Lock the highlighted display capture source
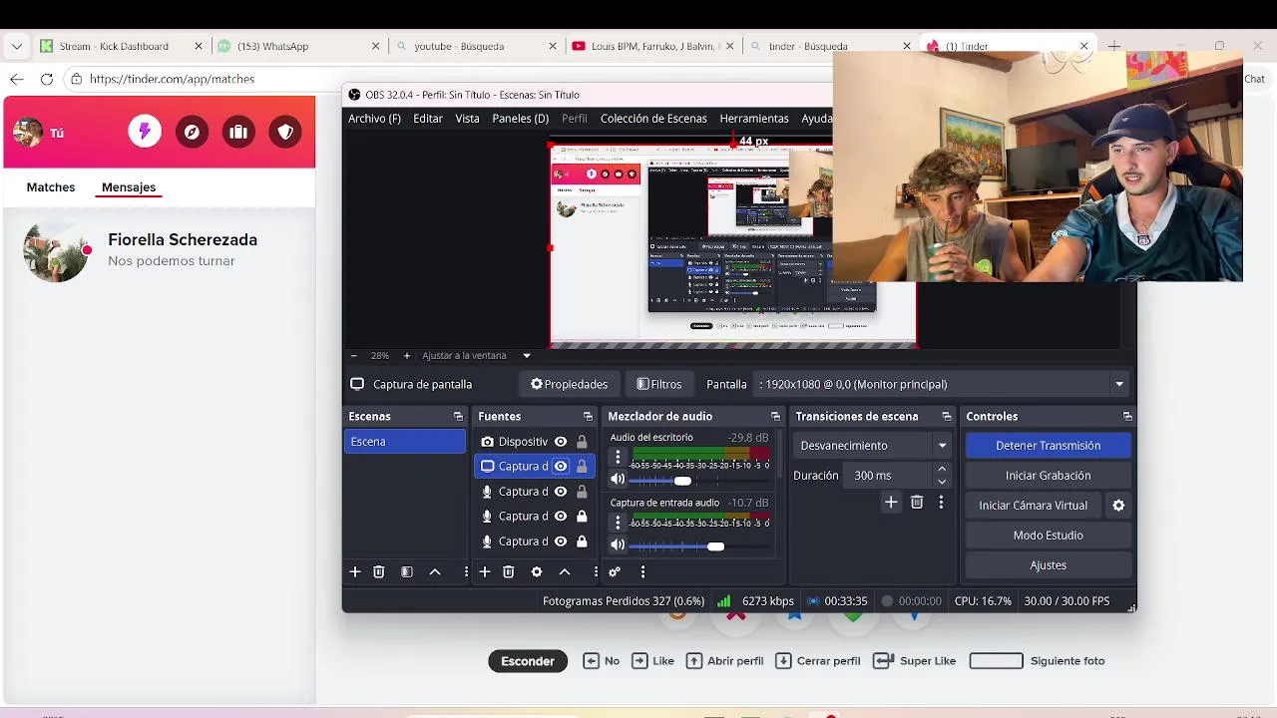The height and width of the screenshot is (718, 1277). click(582, 466)
